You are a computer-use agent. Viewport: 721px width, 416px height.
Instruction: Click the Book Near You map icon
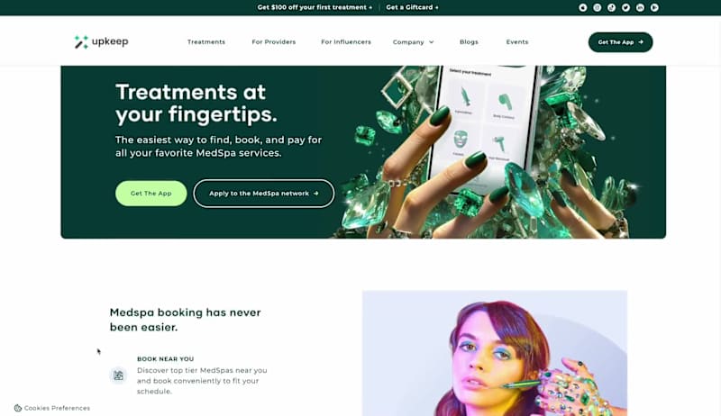pos(118,375)
